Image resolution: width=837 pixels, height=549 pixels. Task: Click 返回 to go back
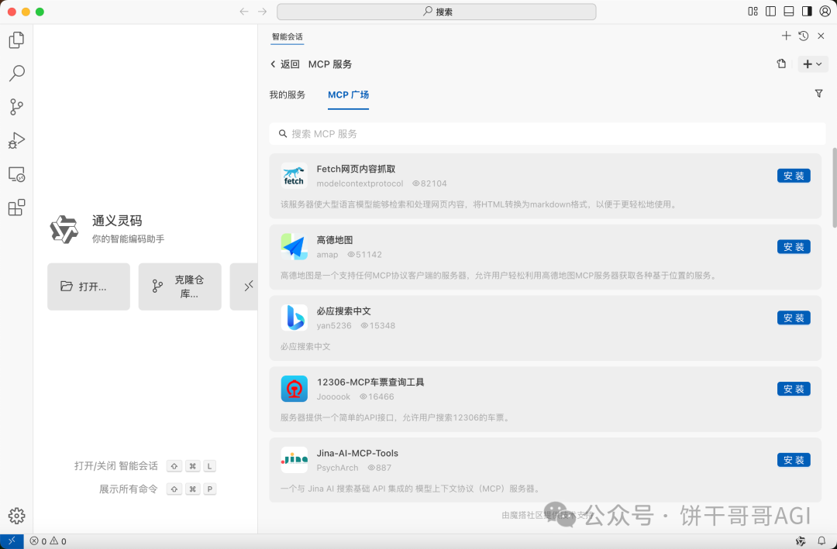pyautogui.click(x=284, y=64)
